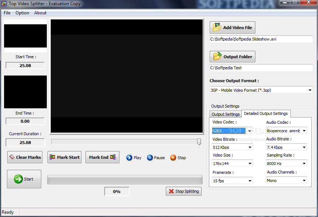Click the app icon in the title bar
Screen dimensions: 318x217
[4, 4]
